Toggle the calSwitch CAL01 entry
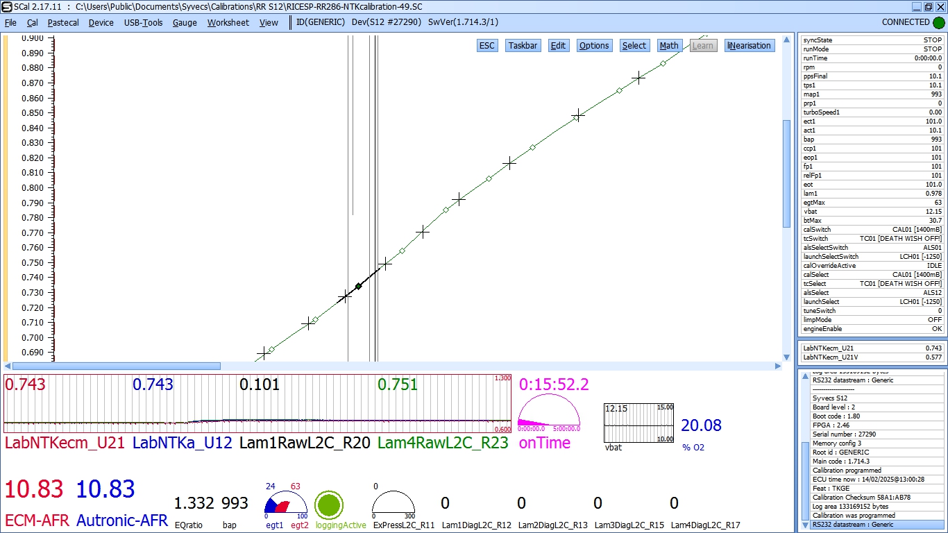This screenshot has height=533, width=948. click(870, 229)
